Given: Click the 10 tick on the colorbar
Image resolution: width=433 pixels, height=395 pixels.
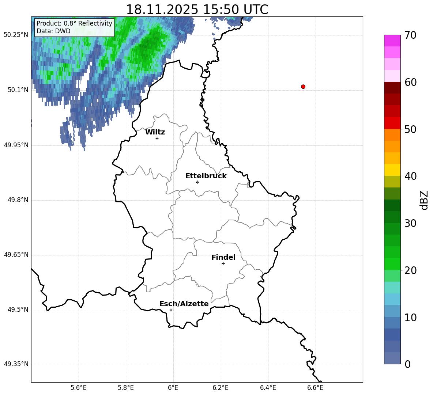Looking at the screenshot, I should (x=410, y=318).
